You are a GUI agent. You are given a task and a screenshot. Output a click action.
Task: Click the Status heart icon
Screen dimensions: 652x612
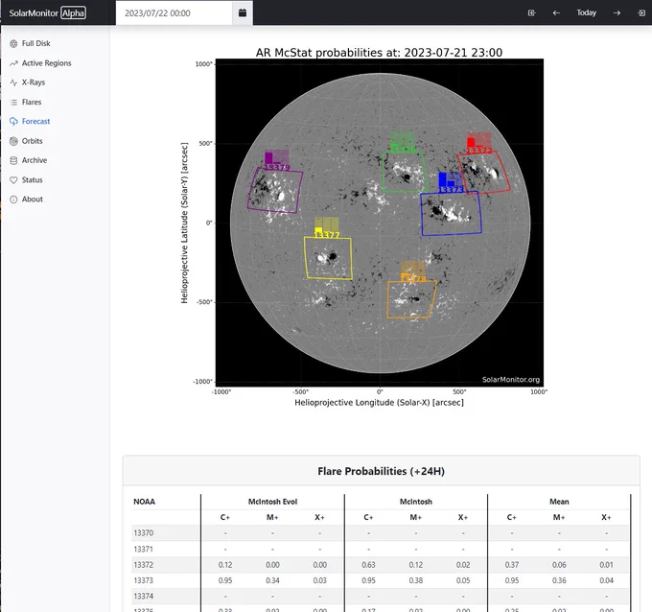[x=13, y=180]
